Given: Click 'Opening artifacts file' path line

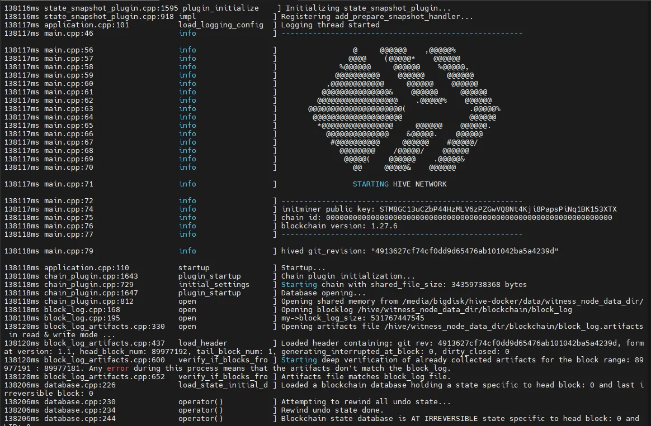Looking at the screenshot, I should (461, 326).
